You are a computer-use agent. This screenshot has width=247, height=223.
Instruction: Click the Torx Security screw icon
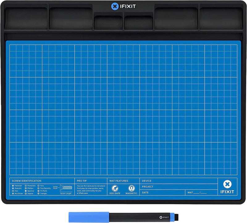point(38,188)
